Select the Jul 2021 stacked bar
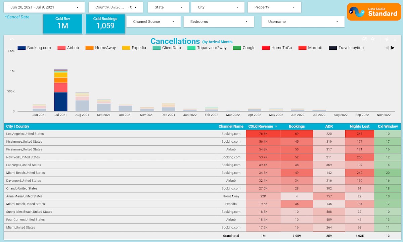 [x=61, y=90]
